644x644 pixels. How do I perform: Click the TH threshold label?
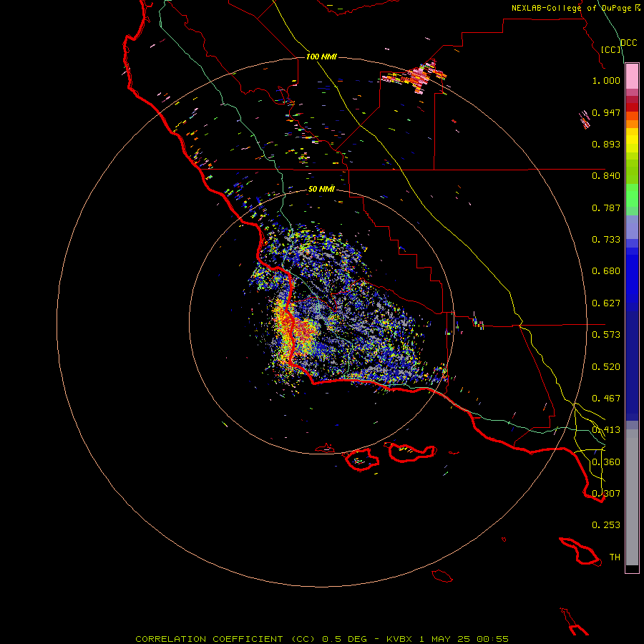coord(615,557)
